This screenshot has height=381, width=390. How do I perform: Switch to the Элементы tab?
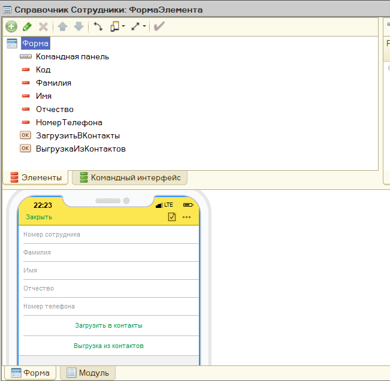tap(35, 177)
